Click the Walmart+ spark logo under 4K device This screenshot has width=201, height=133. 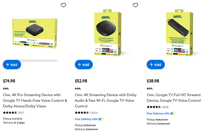point(101,119)
